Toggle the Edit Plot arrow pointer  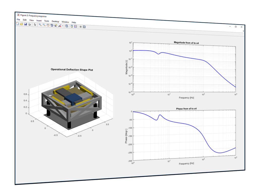(x=35, y=25)
